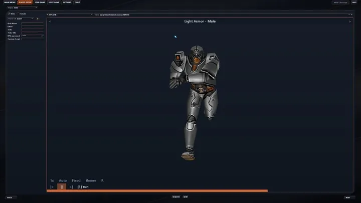Open the Voice Set dropdown
The height and width of the screenshot is (203, 361).
pos(21,19)
